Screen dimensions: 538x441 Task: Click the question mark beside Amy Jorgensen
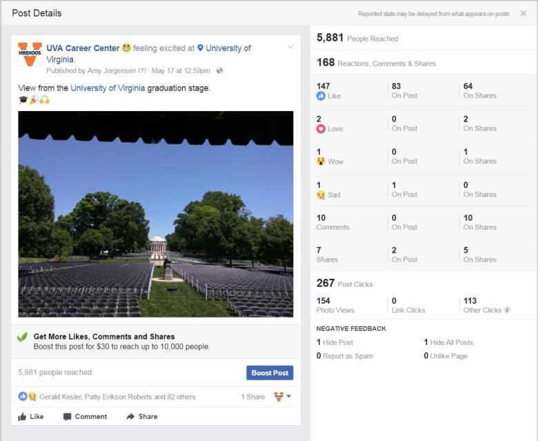[x=141, y=70]
